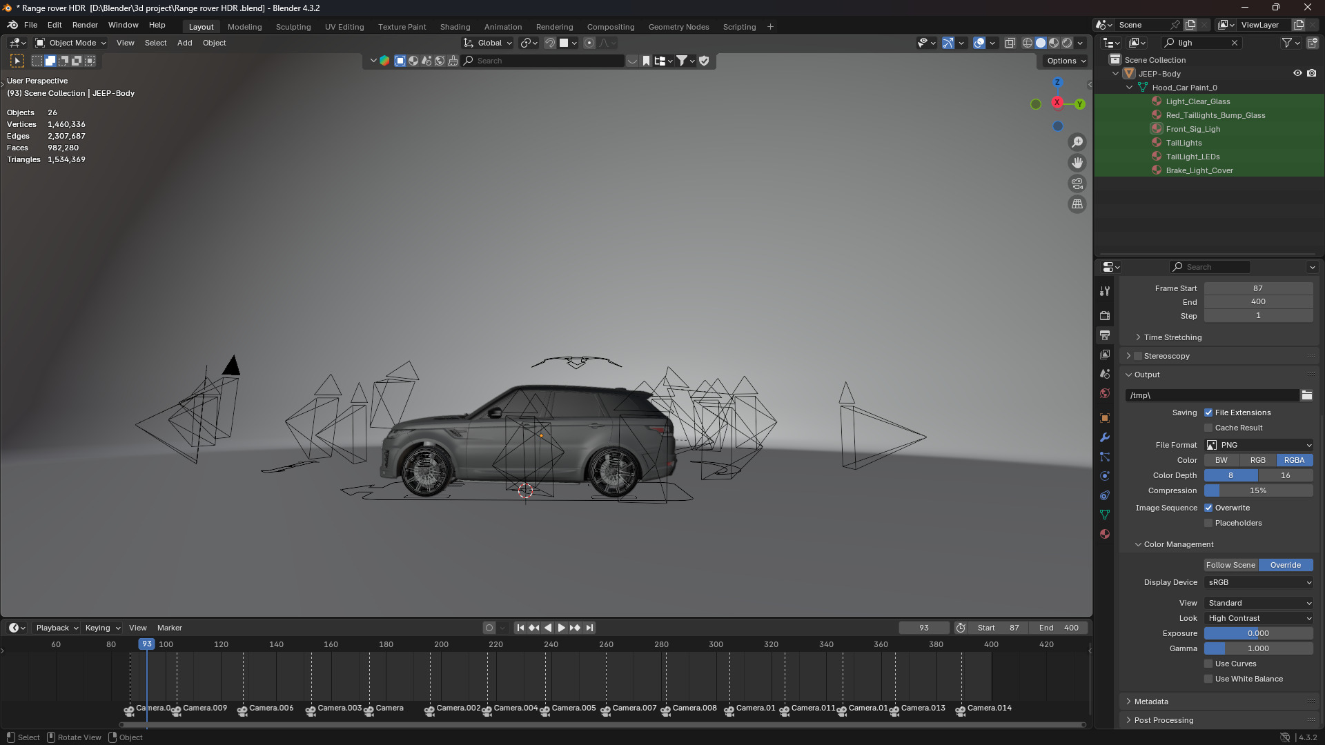Open the Look High Contrast dropdown

1259,618
